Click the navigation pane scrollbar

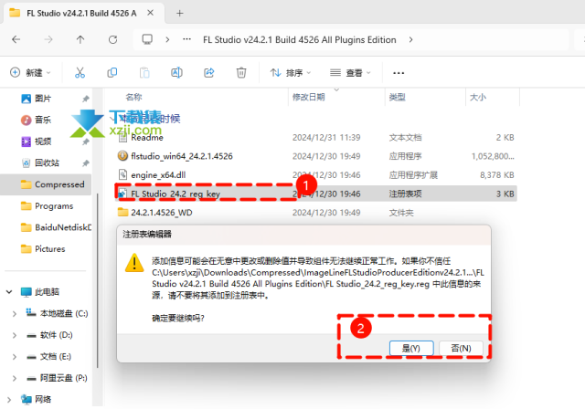[x=97, y=279]
